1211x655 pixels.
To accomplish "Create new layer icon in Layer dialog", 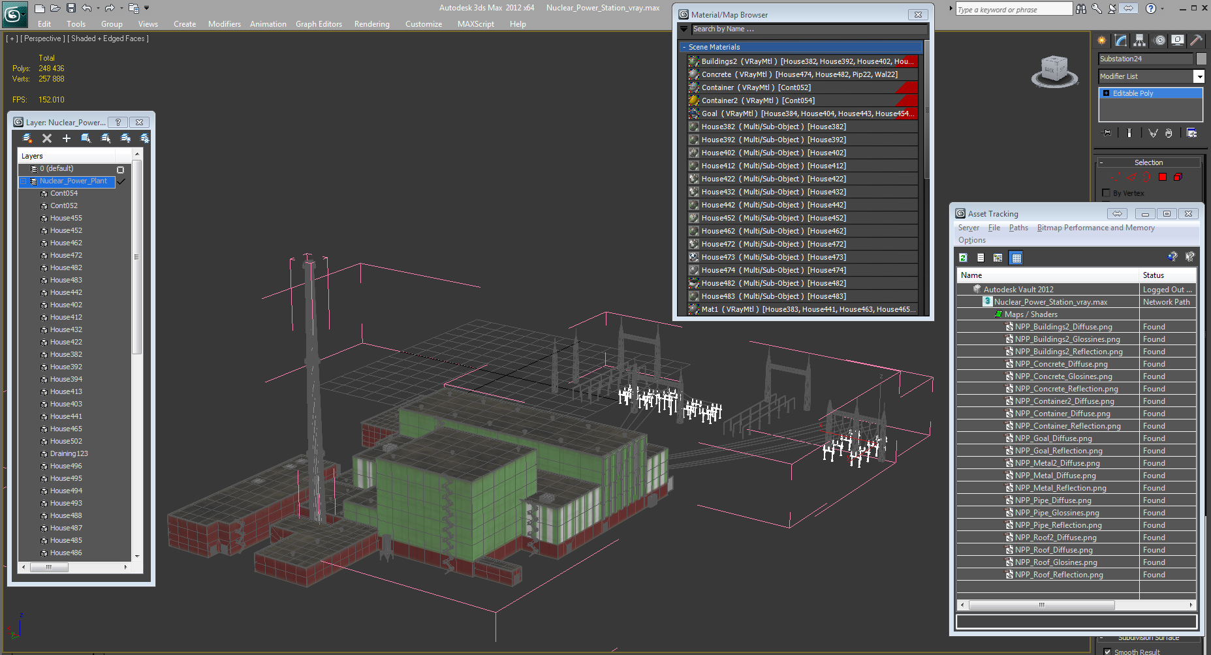I will 27,138.
